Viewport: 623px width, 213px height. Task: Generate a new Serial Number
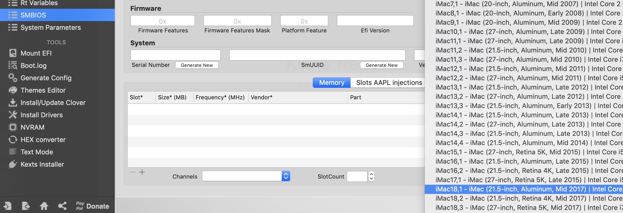click(197, 65)
